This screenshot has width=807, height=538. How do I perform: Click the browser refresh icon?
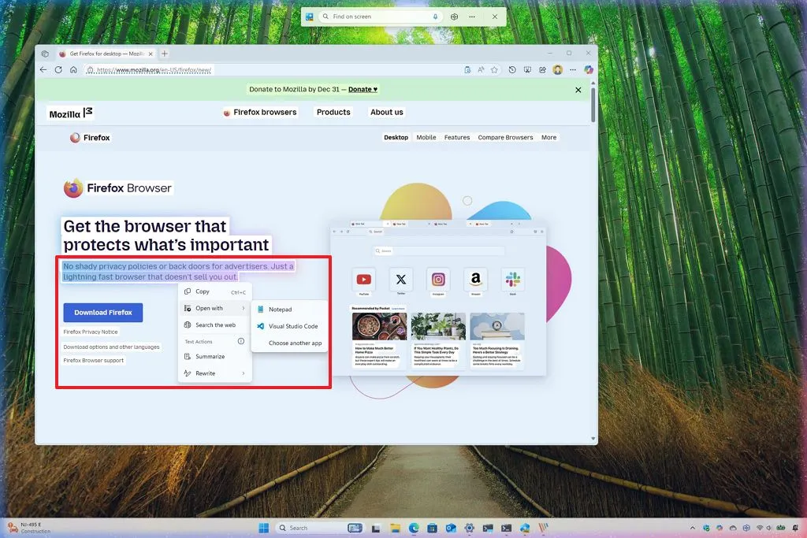pyautogui.click(x=58, y=69)
